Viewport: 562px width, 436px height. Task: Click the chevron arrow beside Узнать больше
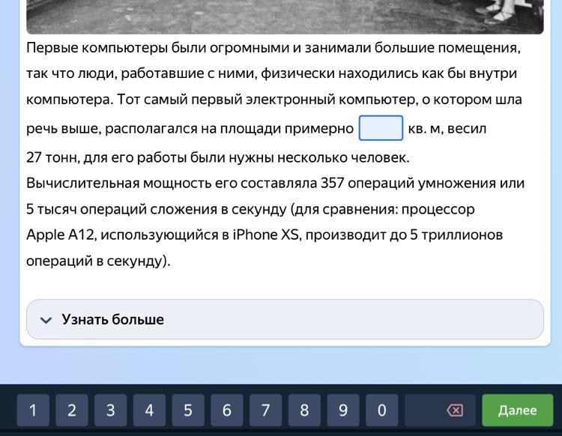[x=46, y=320]
